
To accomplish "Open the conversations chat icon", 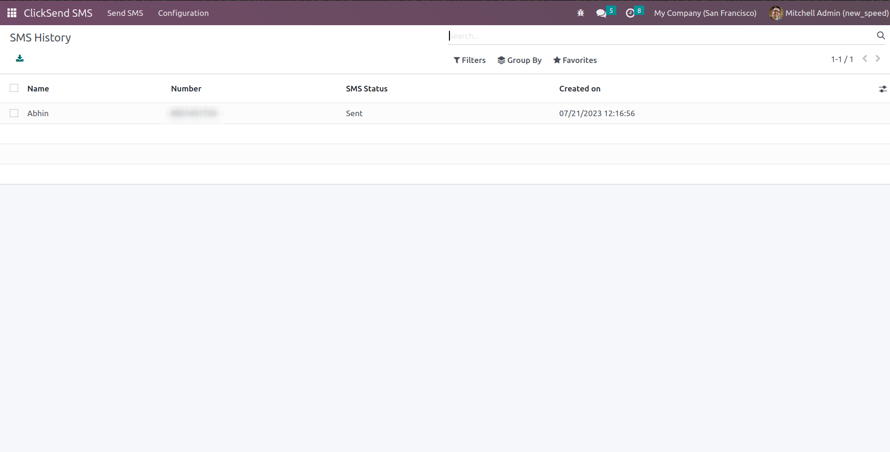I will pos(601,13).
